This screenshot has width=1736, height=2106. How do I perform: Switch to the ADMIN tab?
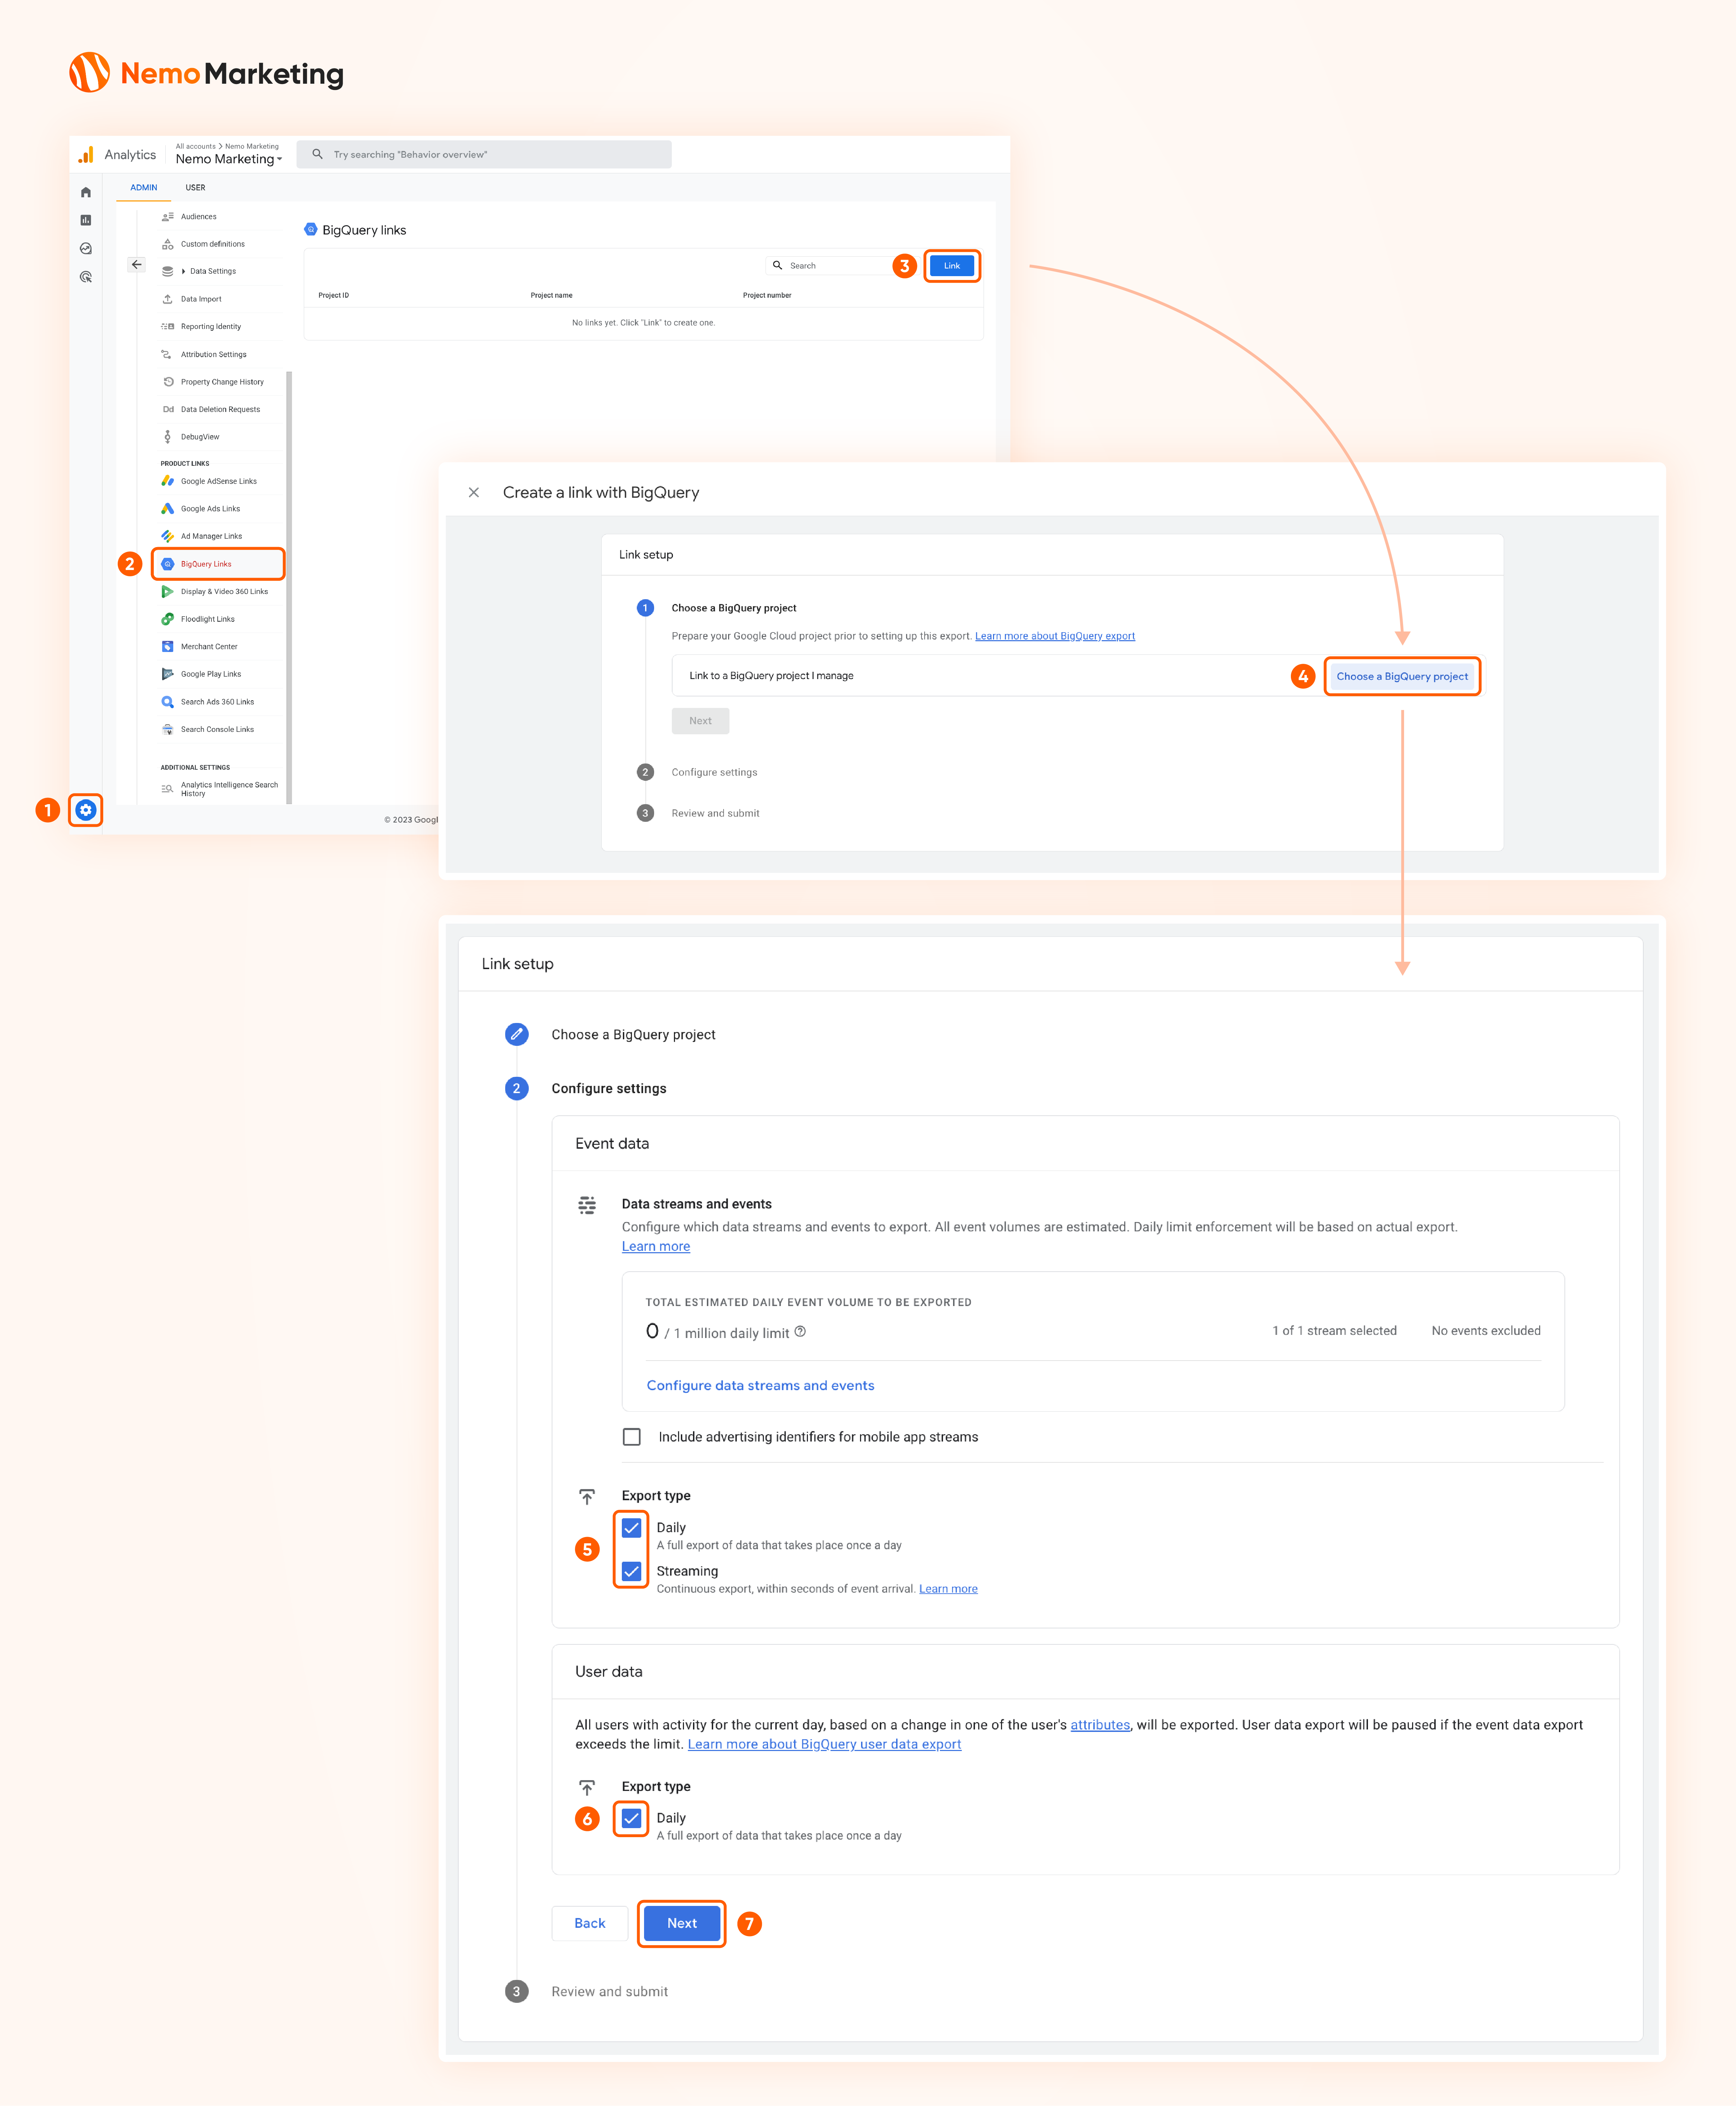click(x=144, y=187)
